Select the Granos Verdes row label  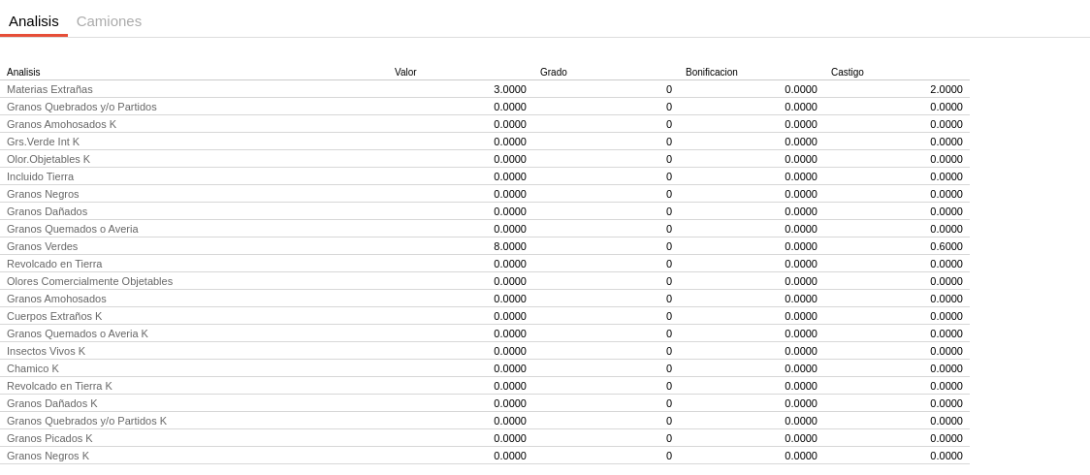(42, 246)
